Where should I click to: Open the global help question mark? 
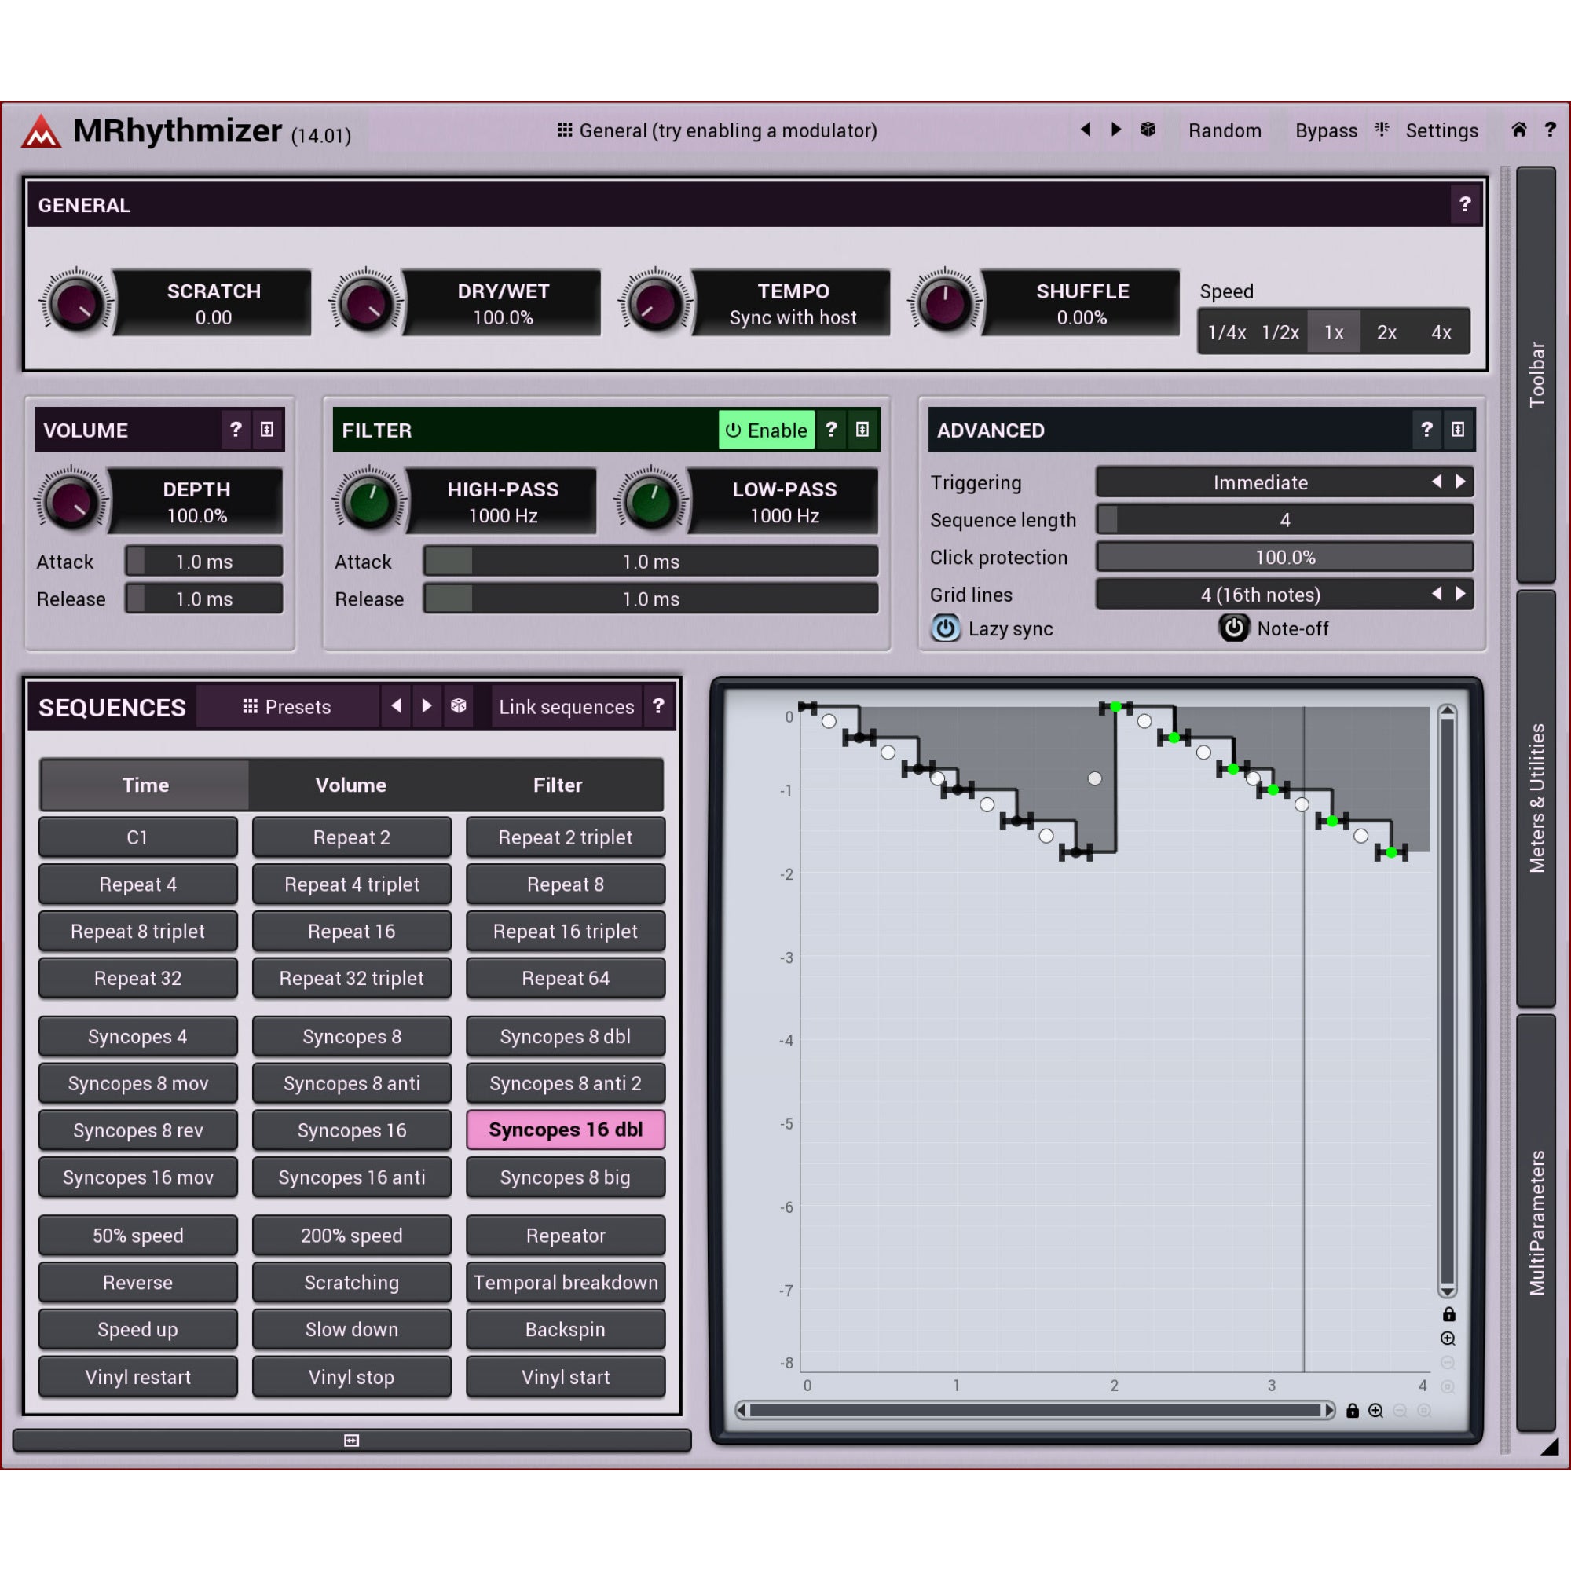coord(1550,130)
